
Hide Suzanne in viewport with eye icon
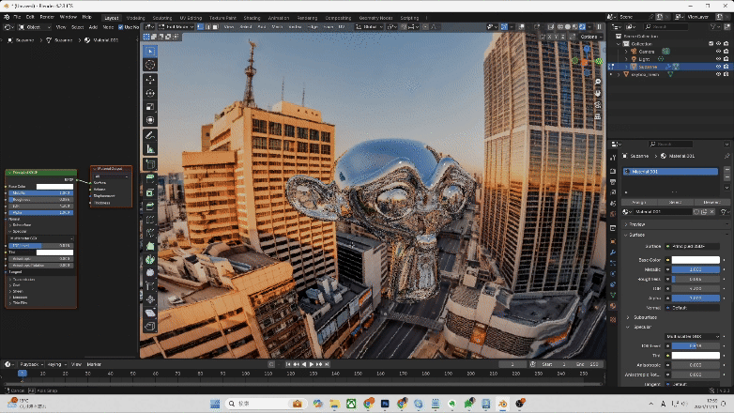tap(718, 67)
